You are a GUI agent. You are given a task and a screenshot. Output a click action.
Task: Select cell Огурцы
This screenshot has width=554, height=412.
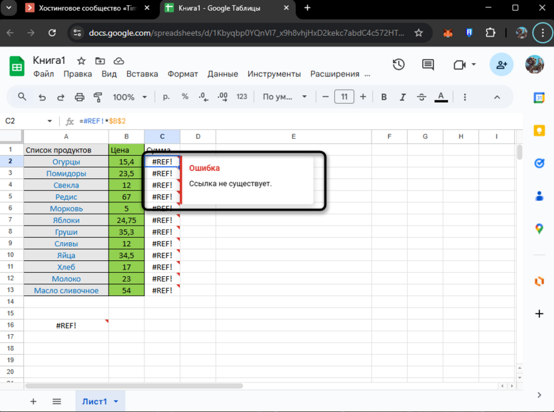tap(66, 162)
